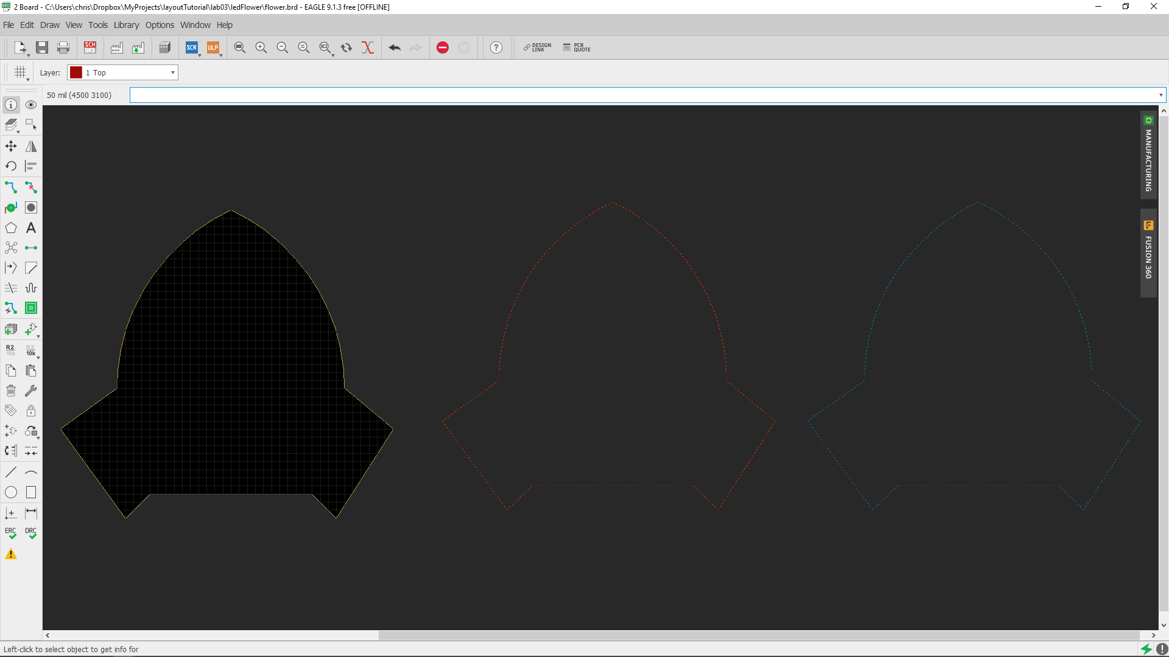Select the Show (eye) tool
The image size is (1169, 657).
(31, 105)
